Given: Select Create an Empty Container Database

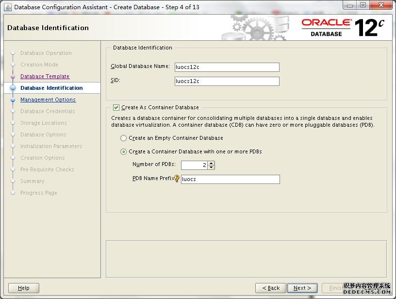Looking at the screenshot, I should pyautogui.click(x=124, y=138).
